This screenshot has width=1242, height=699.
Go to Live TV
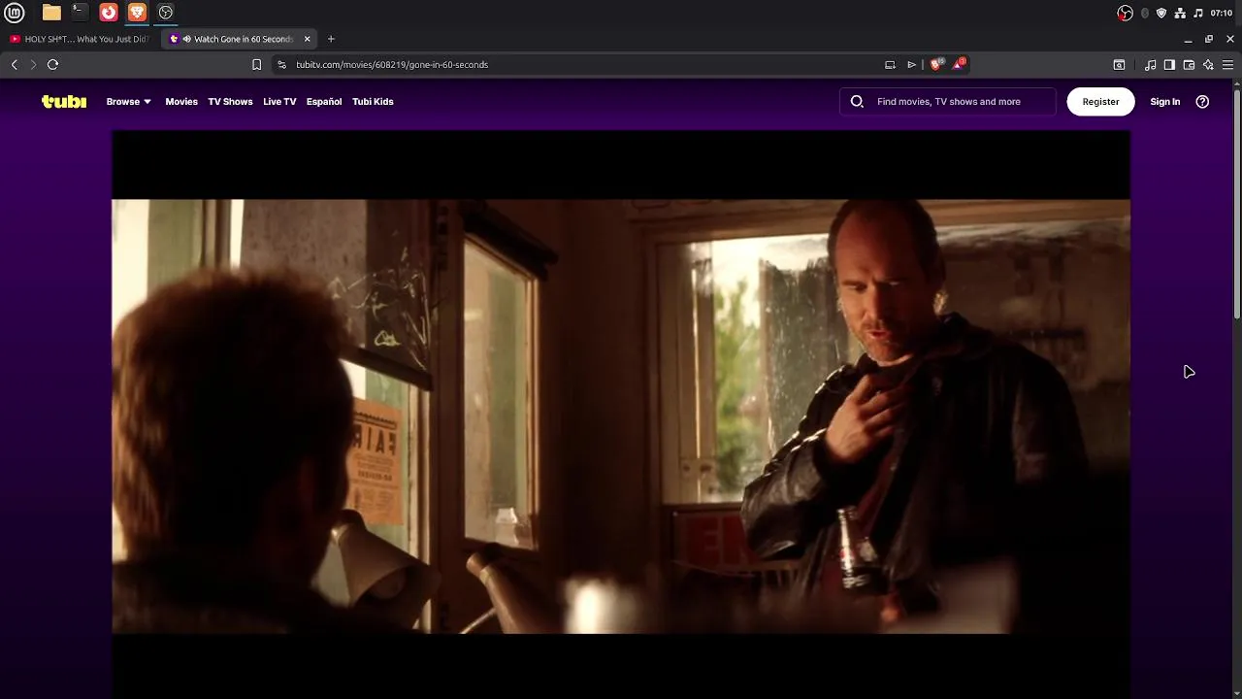click(279, 101)
